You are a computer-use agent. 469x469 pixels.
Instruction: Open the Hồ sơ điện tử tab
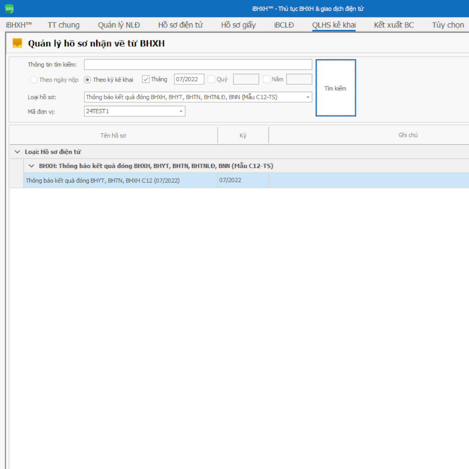coord(180,25)
